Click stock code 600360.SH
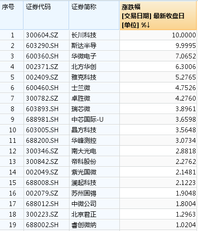 tap(42, 56)
